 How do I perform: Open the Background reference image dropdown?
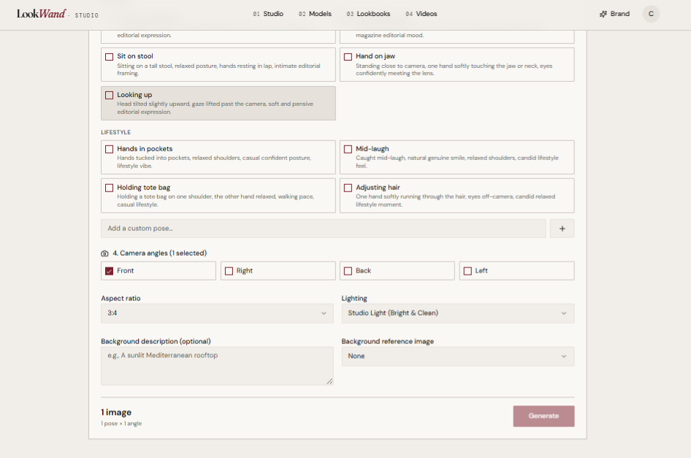click(x=457, y=356)
